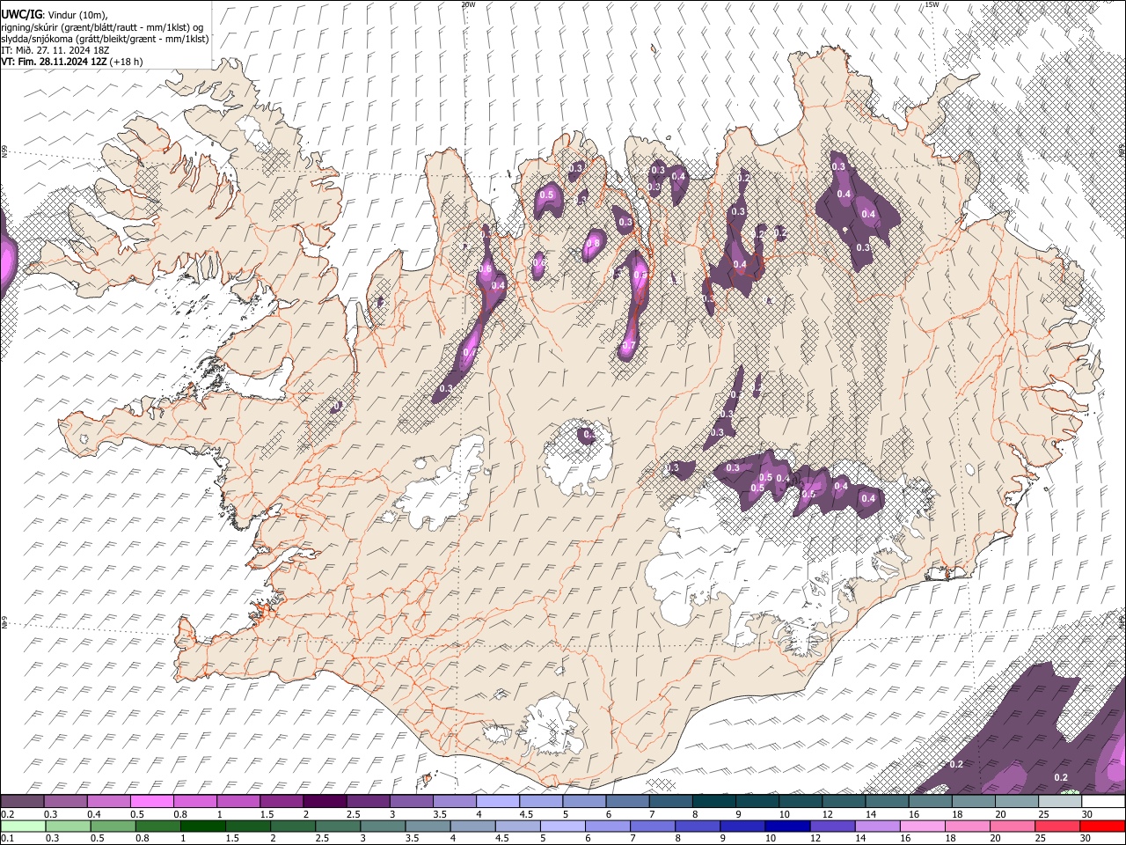The height and width of the screenshot is (845, 1126).
Task: Click the '0.4' number under the snow legend
Action: point(94,814)
